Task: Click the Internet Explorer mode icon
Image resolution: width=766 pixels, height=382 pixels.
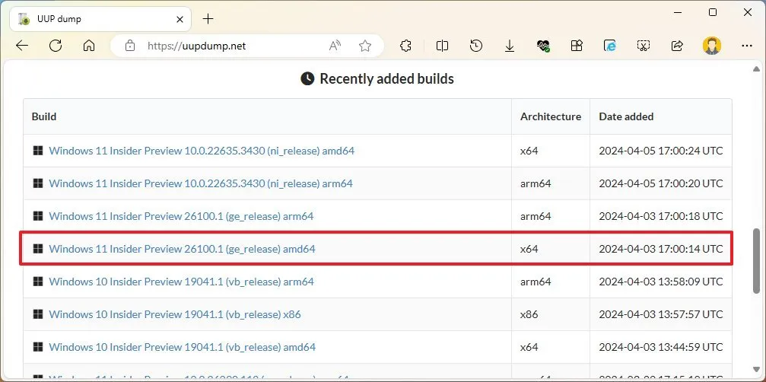Action: coord(610,46)
